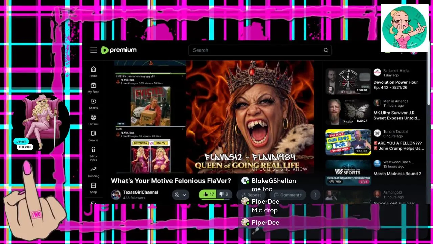
Task: Click the LIVE badge on Westwood One thumbnail
Action: [x=364, y=182]
